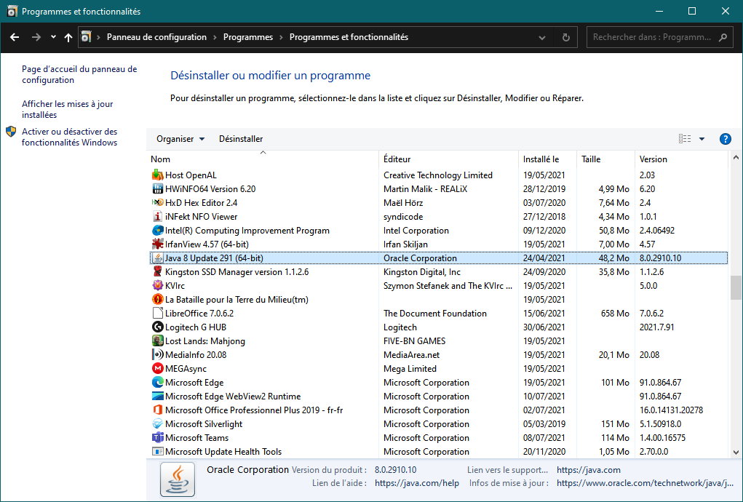Click the vertical scrollbar thumb
The width and height of the screenshot is (743, 502).
pos(736,287)
